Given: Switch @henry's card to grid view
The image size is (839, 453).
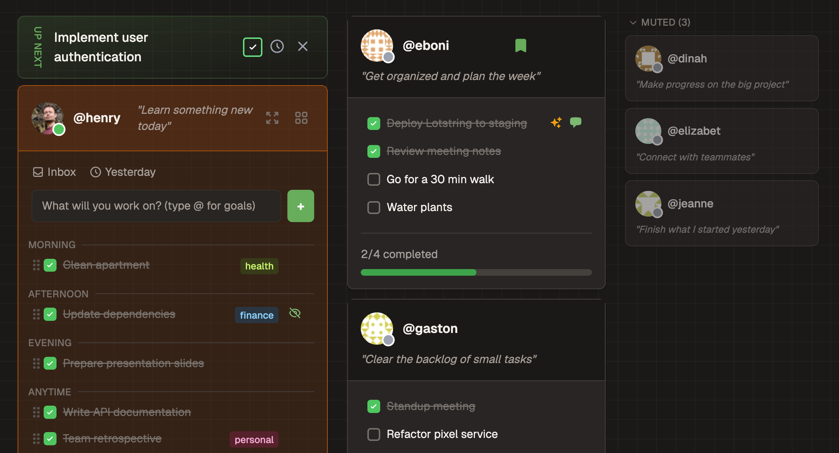Looking at the screenshot, I should pos(301,117).
